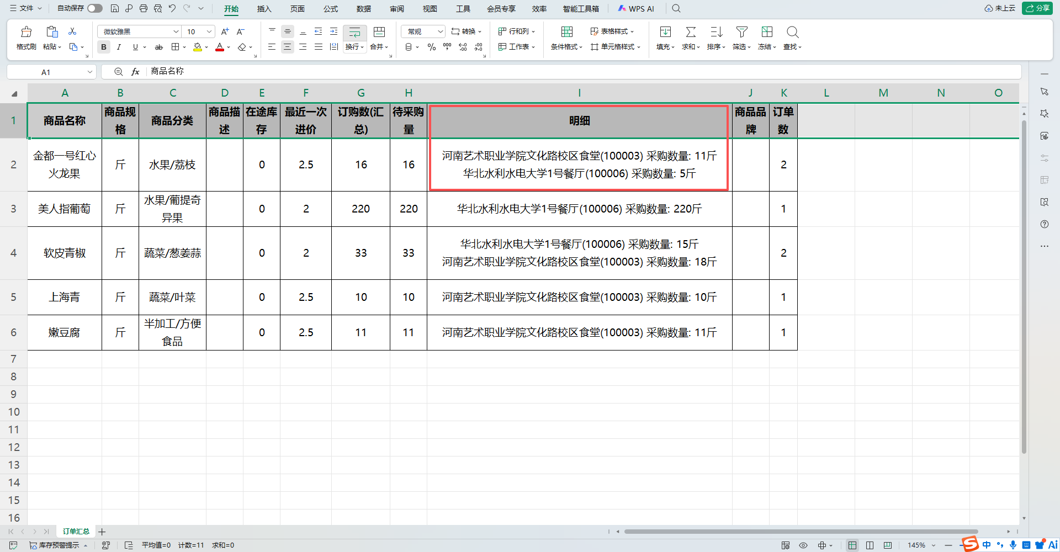Click the Save icon in quick access bar

click(x=115, y=8)
